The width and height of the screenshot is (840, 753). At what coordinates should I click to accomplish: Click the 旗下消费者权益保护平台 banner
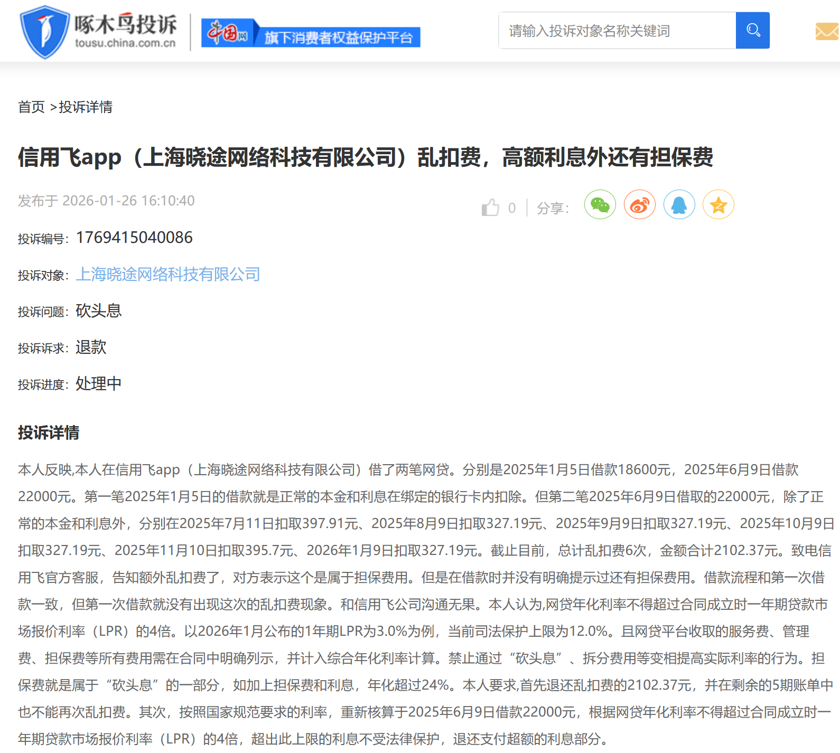(x=338, y=37)
